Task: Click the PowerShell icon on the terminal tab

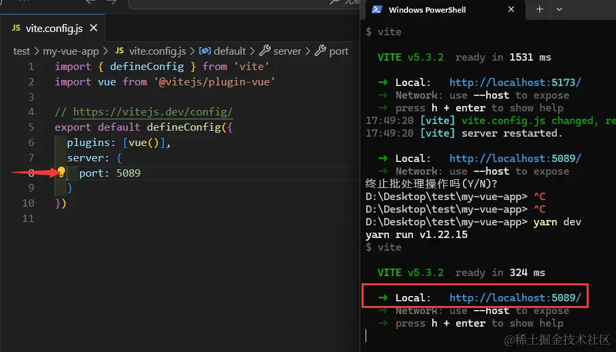Action: click(x=377, y=9)
